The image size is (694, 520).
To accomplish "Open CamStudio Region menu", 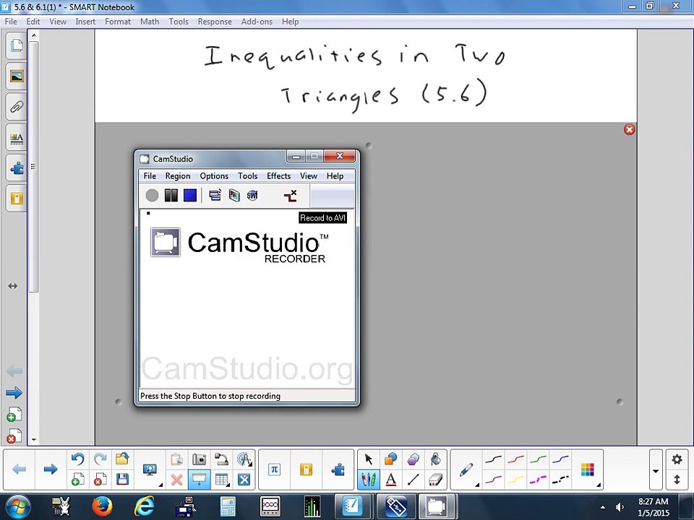I will click(178, 176).
